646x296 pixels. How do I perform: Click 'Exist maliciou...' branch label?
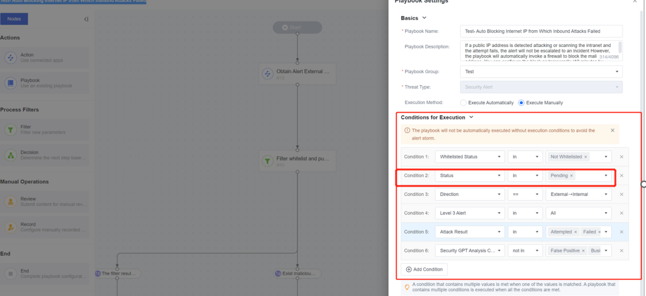(x=297, y=273)
